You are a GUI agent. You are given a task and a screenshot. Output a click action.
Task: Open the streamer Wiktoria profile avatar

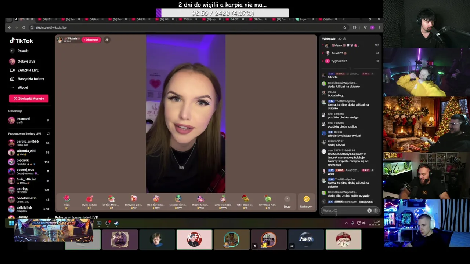point(60,40)
